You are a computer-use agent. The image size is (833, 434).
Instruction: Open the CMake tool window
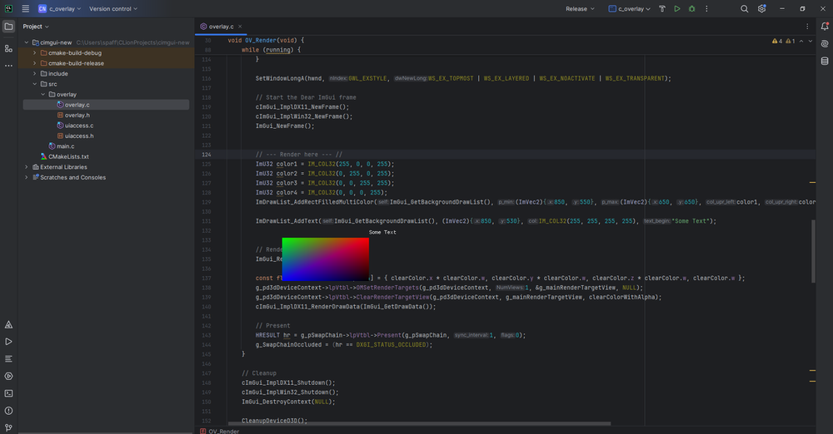coord(8,325)
